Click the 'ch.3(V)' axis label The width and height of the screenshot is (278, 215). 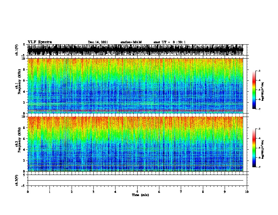[17, 180]
